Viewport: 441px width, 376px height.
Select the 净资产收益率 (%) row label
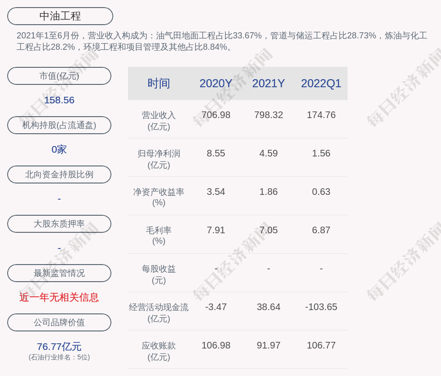159,197
